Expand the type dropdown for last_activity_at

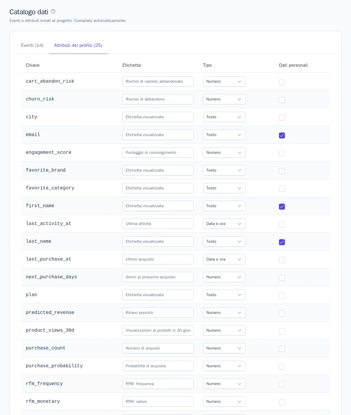[224, 224]
